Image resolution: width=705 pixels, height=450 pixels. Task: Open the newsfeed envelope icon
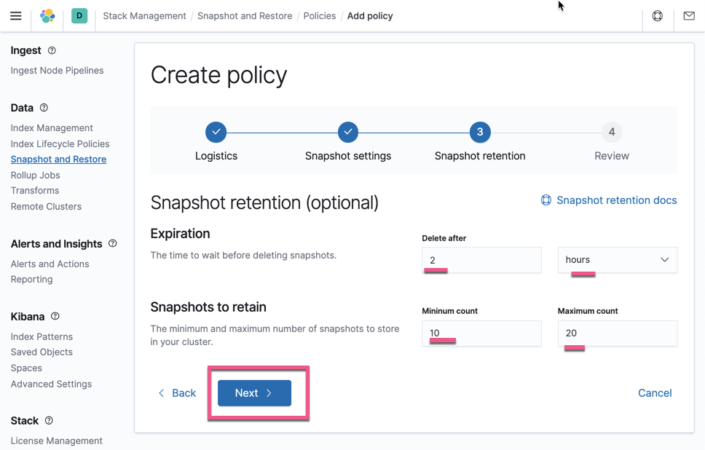pos(688,15)
